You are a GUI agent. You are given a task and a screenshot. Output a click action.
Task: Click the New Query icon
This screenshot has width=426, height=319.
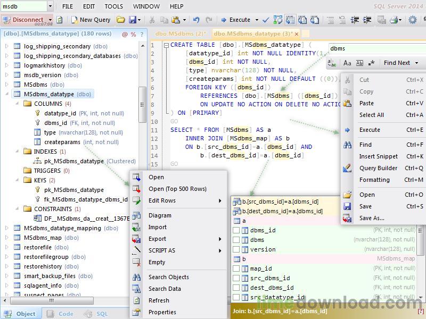point(73,20)
